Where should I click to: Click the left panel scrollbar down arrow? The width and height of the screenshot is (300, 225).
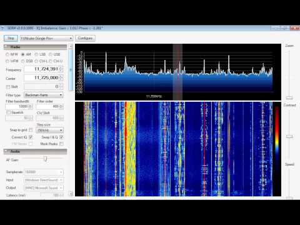point(71,194)
